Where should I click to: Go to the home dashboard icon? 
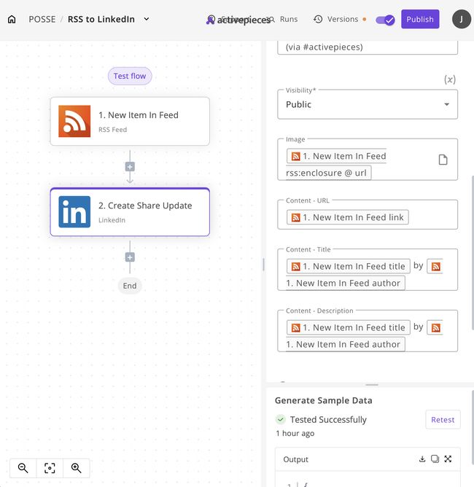point(12,19)
